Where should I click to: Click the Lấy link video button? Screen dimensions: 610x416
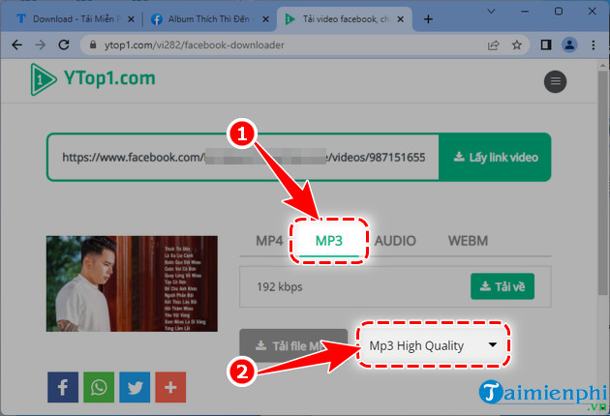(495, 158)
